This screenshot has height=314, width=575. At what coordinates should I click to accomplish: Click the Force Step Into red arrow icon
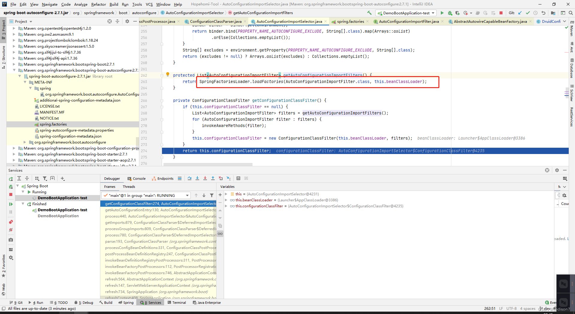[205, 178]
